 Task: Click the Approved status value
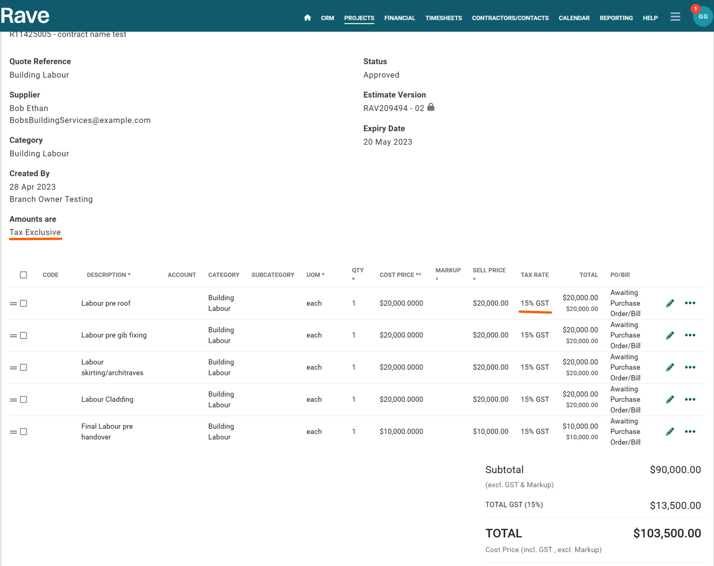[381, 75]
